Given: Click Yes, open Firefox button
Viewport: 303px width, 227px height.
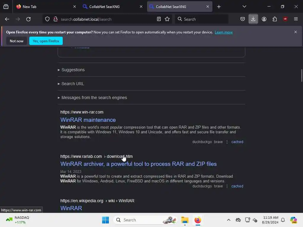Looking at the screenshot, I should coord(46,41).
